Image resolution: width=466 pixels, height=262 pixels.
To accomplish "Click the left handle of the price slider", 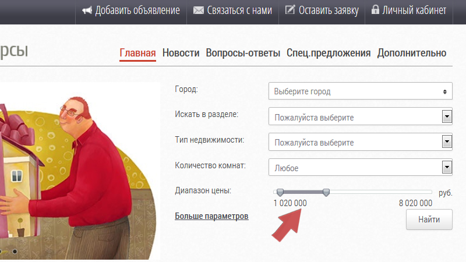I will point(280,192).
